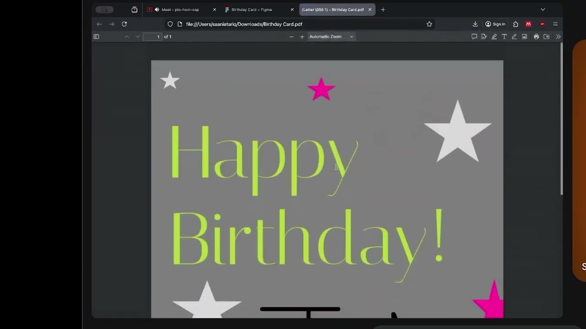Open the PDF comment tool

[x=474, y=37]
